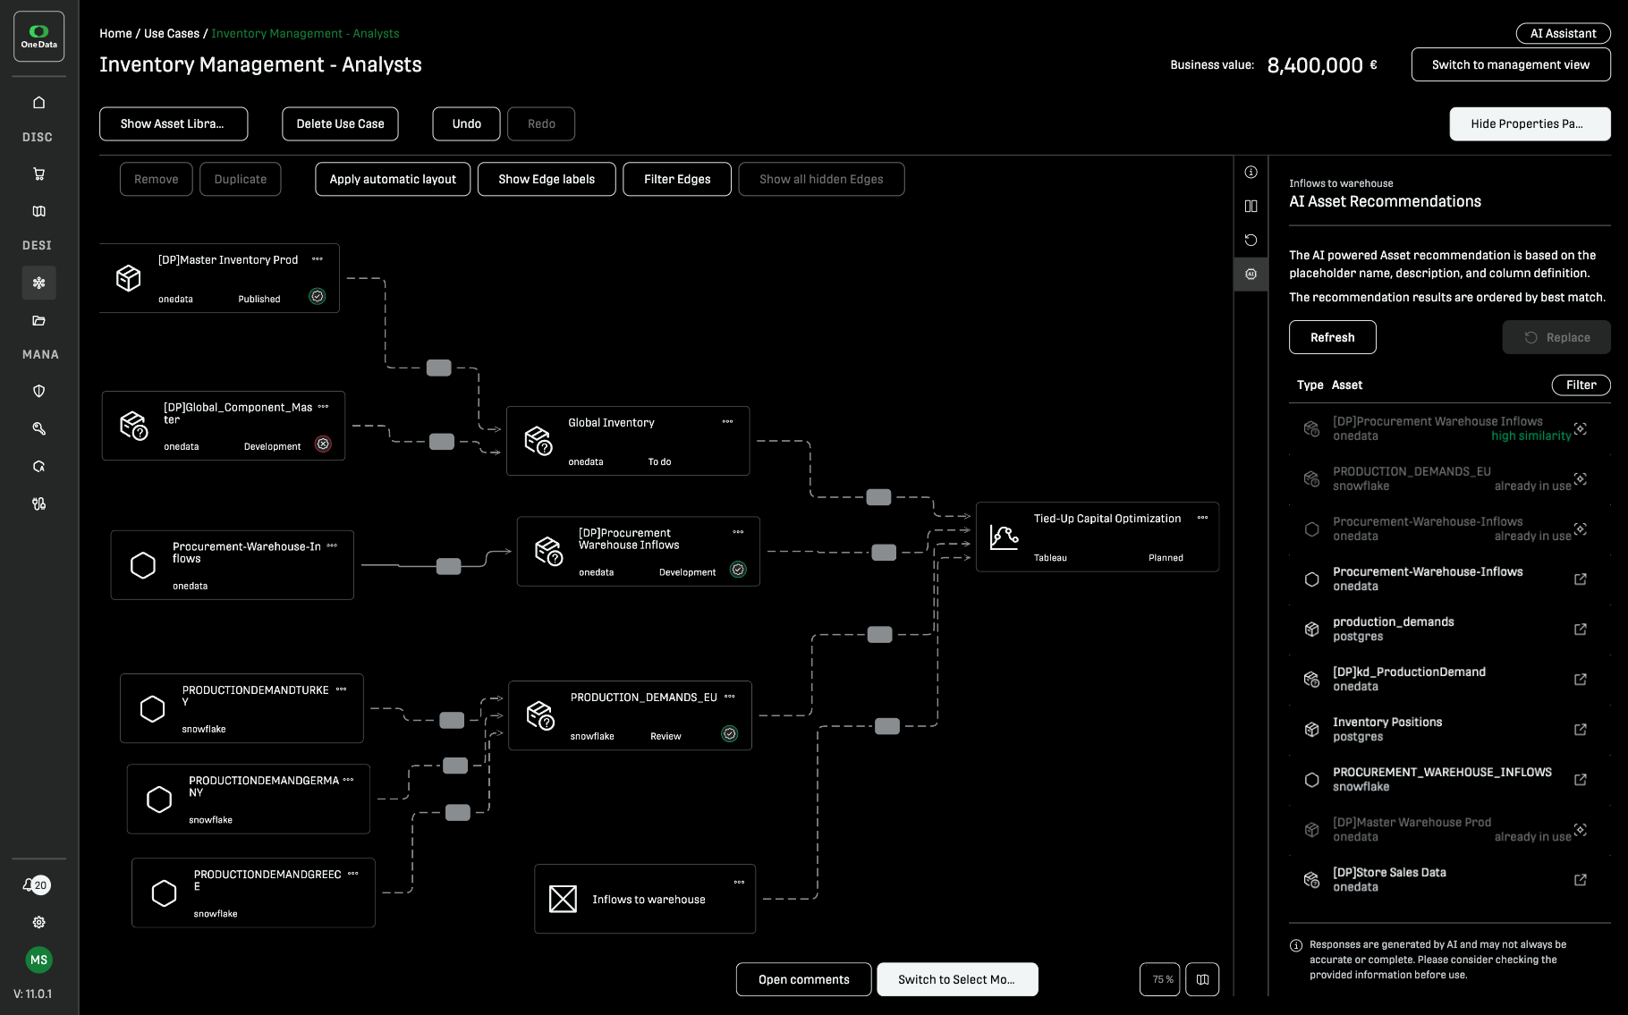Go to Use Cases breadcrumb
Viewport: 1628px width, 1015px height.
coord(172,33)
